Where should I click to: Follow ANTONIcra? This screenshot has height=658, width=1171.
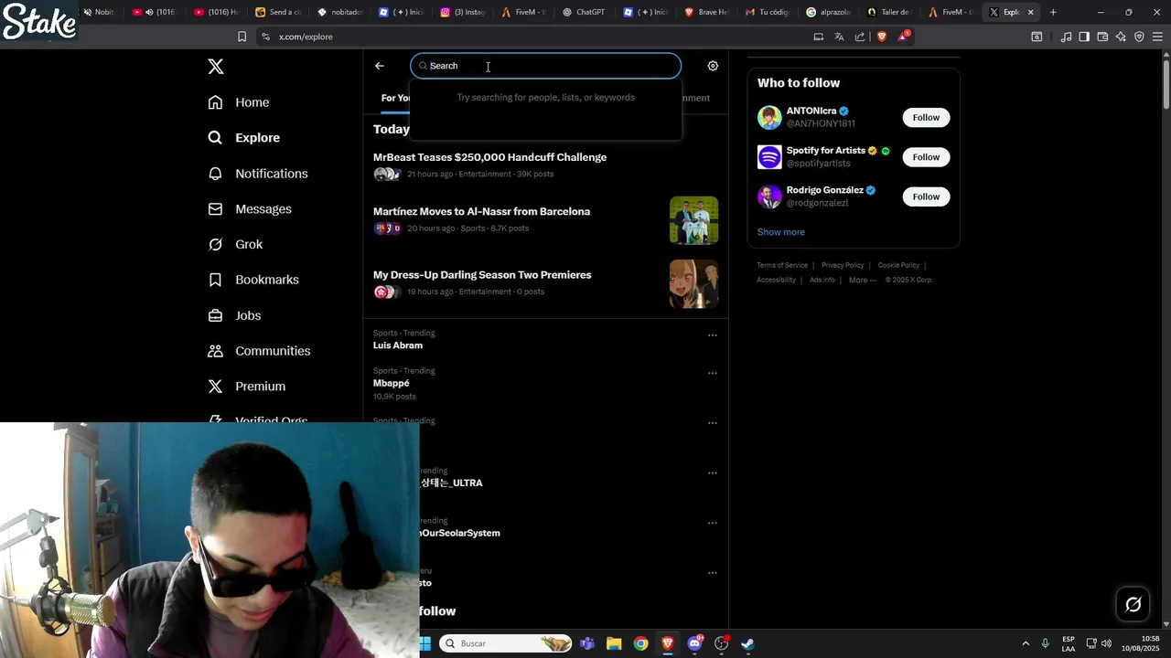926,117
